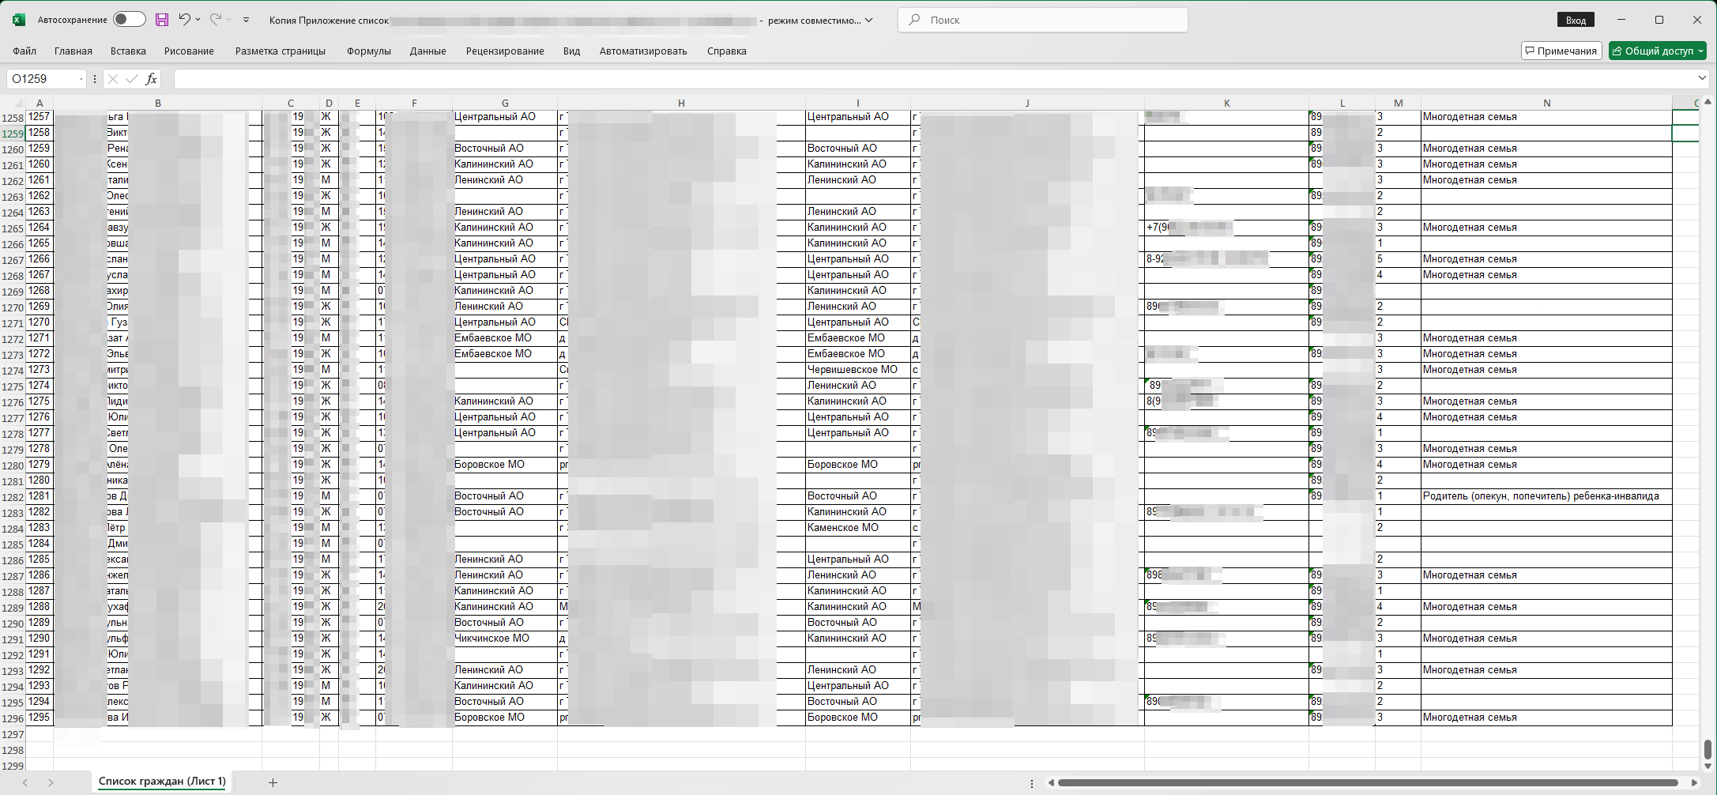This screenshot has height=795, width=1717.
Task: Click the Поиск search field
Action: point(1043,20)
